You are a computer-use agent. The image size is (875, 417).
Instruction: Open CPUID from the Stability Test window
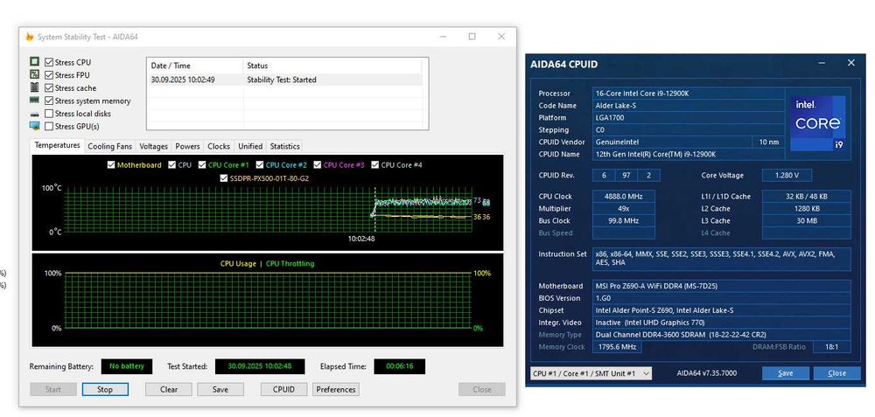coord(283,389)
